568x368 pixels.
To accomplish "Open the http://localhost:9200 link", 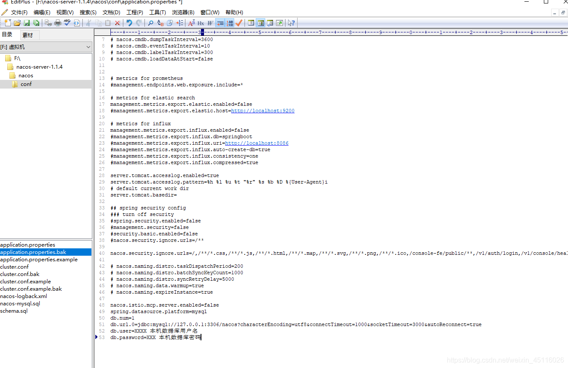I will point(263,111).
